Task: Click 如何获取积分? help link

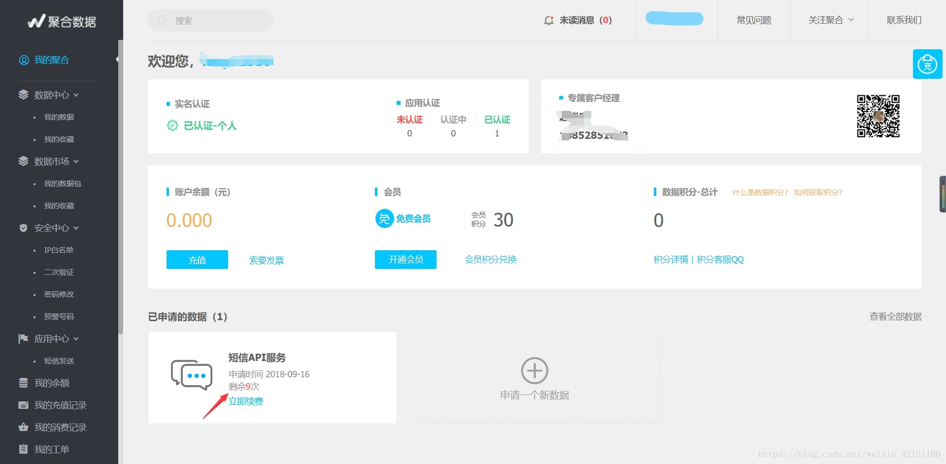Action: pyautogui.click(x=818, y=192)
